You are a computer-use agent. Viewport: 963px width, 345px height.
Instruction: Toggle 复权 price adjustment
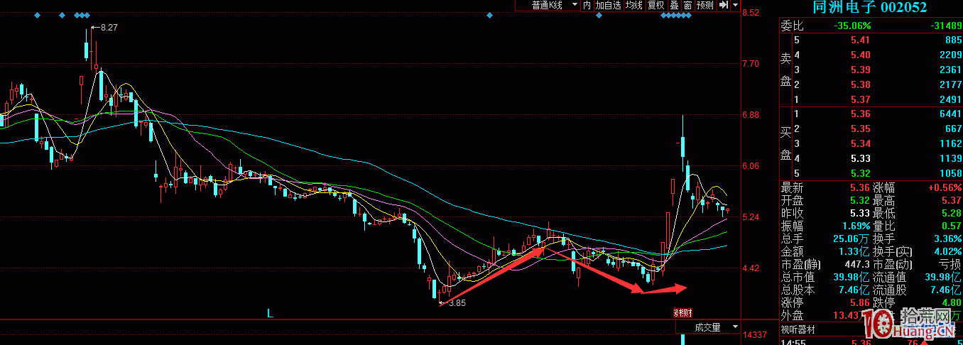tap(655, 5)
